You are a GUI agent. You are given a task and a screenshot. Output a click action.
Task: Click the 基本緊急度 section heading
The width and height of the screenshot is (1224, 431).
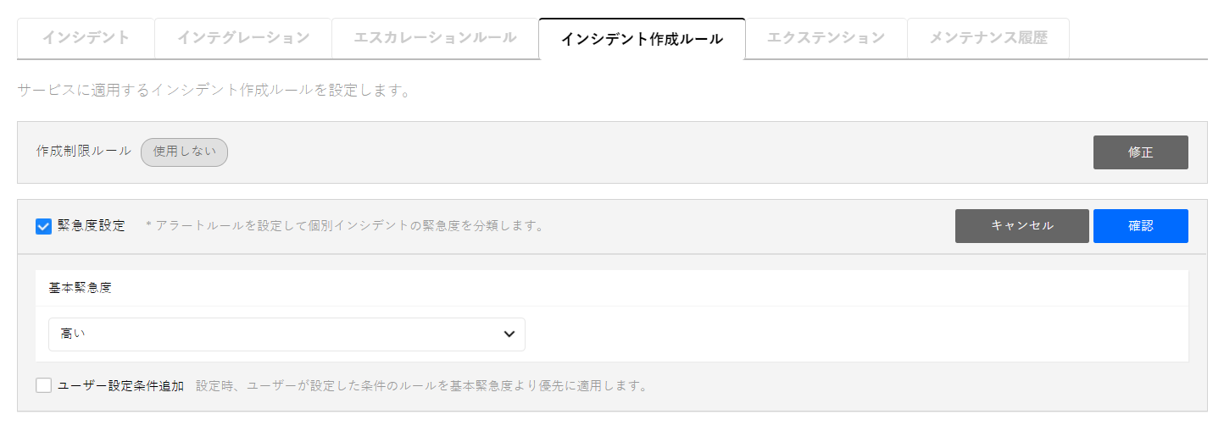point(80,288)
